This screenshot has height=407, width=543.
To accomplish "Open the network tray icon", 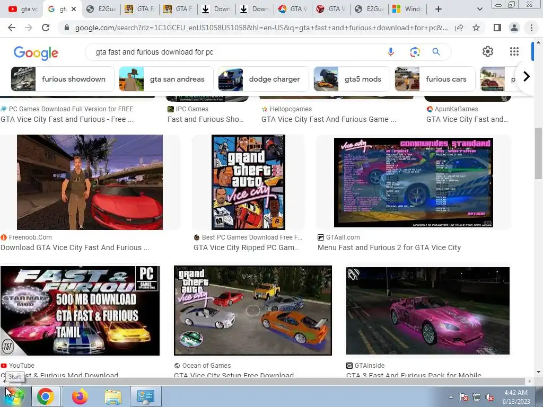I will coord(477,397).
